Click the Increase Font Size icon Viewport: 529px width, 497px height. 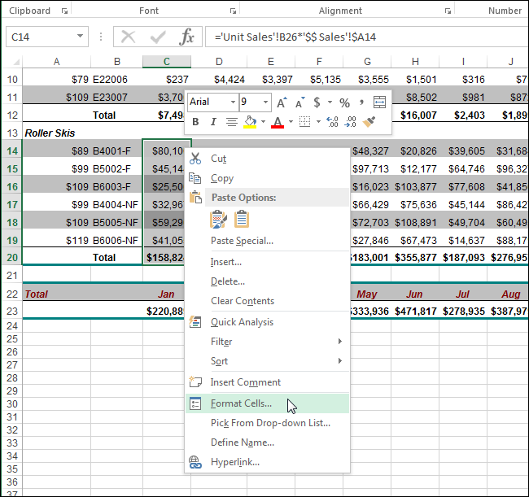[282, 102]
